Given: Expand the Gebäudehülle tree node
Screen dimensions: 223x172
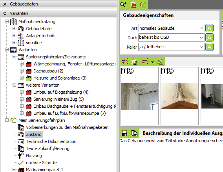Looking at the screenshot, I should (x=14, y=28).
